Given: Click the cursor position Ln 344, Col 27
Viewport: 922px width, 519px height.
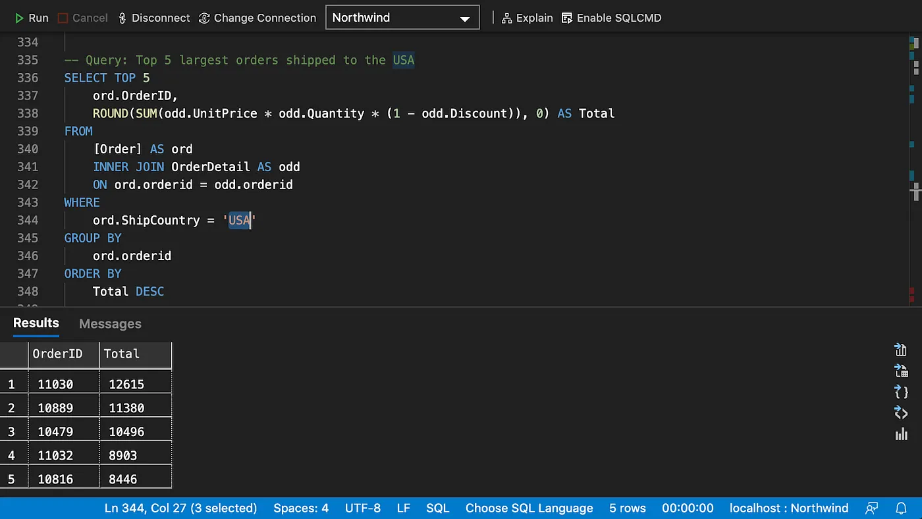Looking at the screenshot, I should [x=180, y=508].
